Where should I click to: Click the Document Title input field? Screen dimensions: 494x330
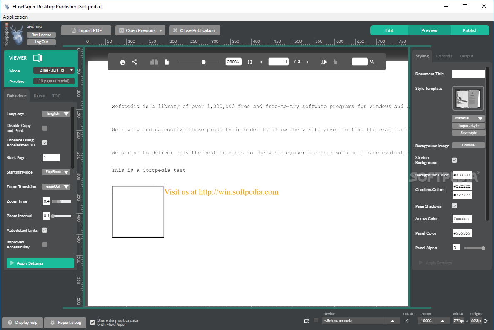pyautogui.click(x=468, y=74)
